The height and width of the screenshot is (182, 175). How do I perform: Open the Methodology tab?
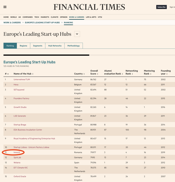[x=74, y=46]
